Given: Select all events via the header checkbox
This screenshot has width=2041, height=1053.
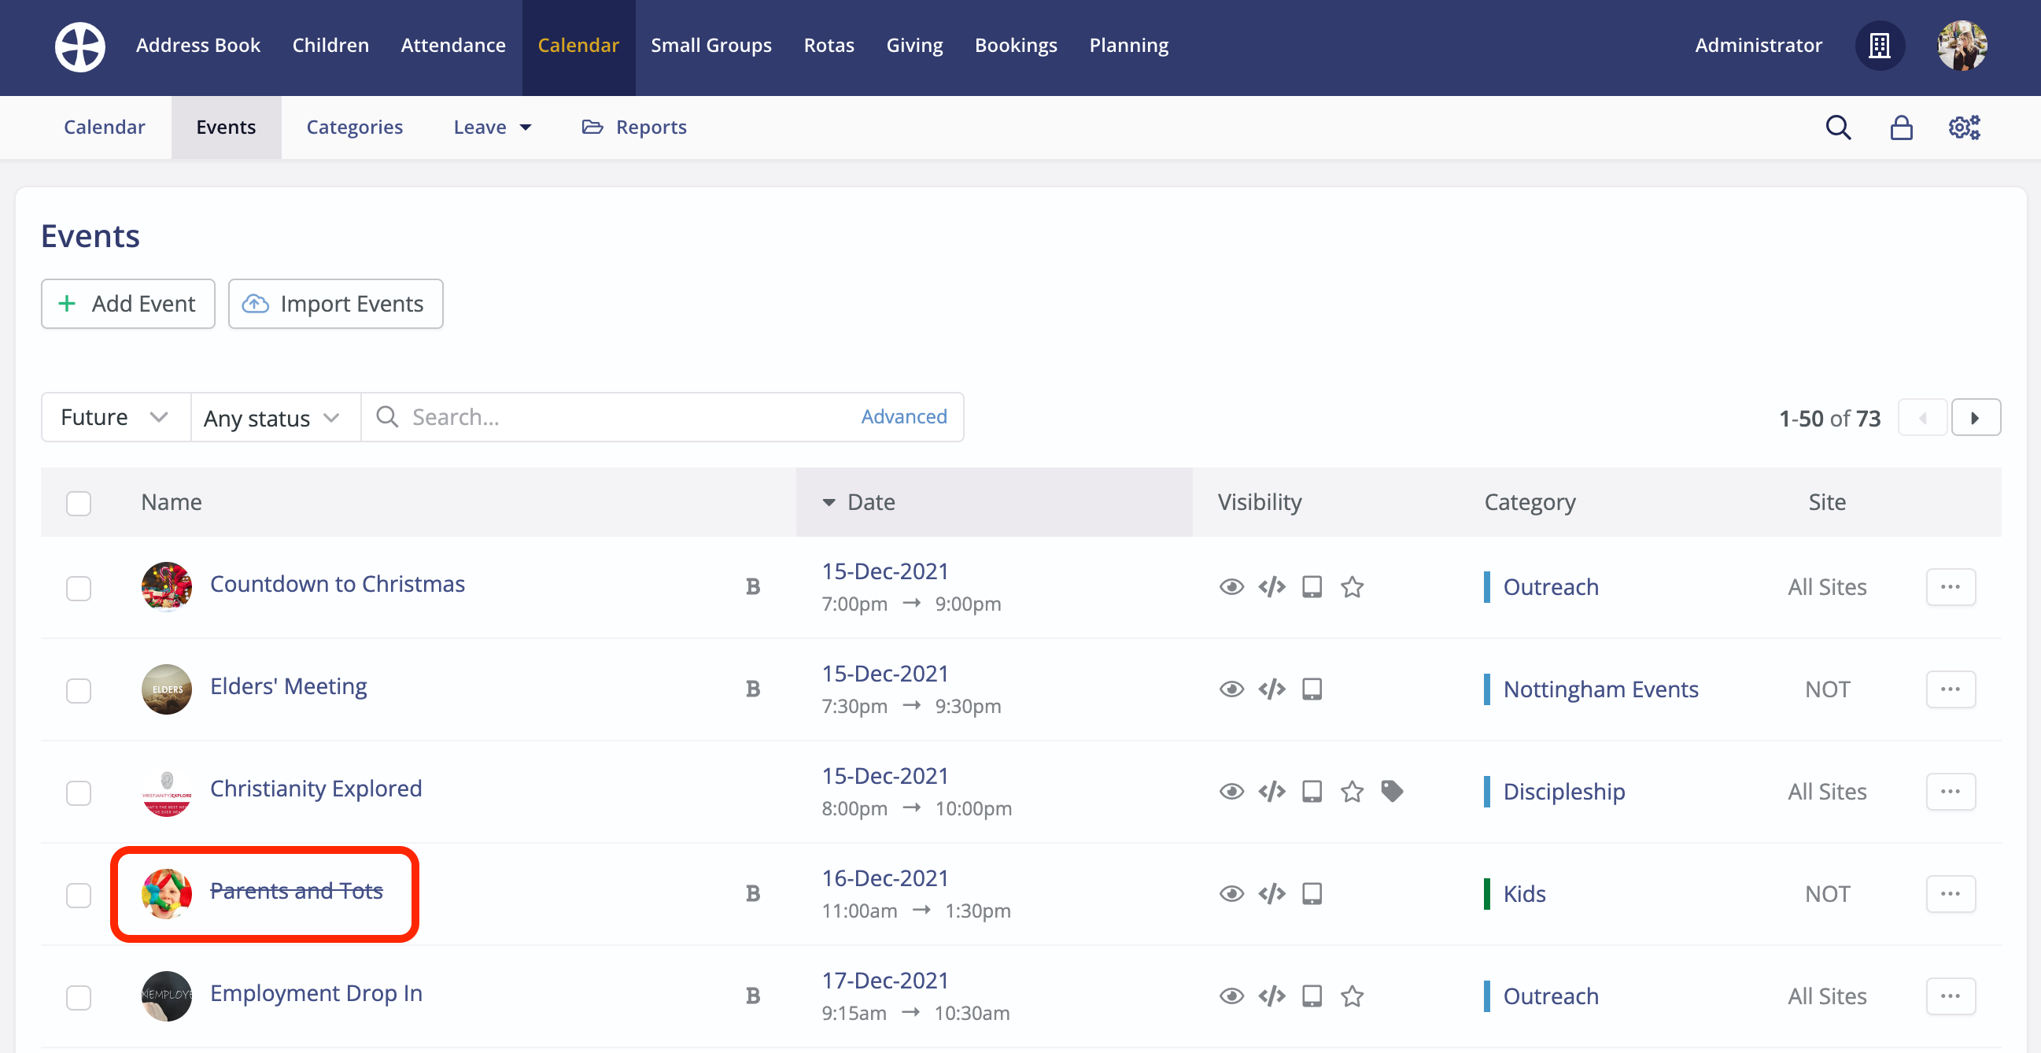Looking at the screenshot, I should tap(78, 502).
